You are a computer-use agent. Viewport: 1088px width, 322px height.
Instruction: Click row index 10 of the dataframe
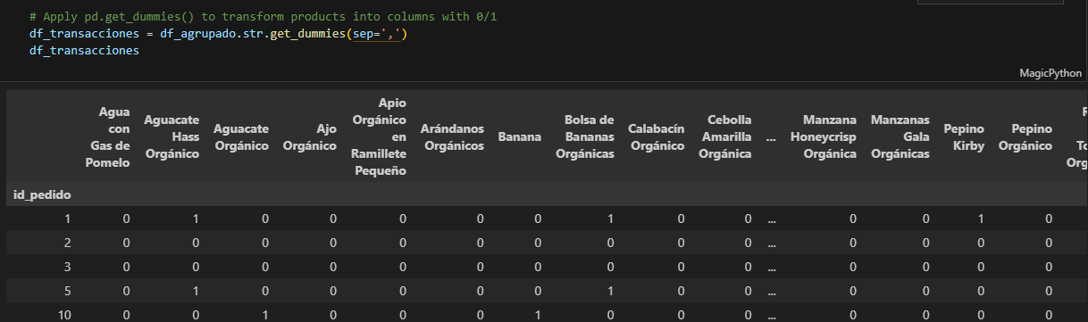pyautogui.click(x=64, y=314)
